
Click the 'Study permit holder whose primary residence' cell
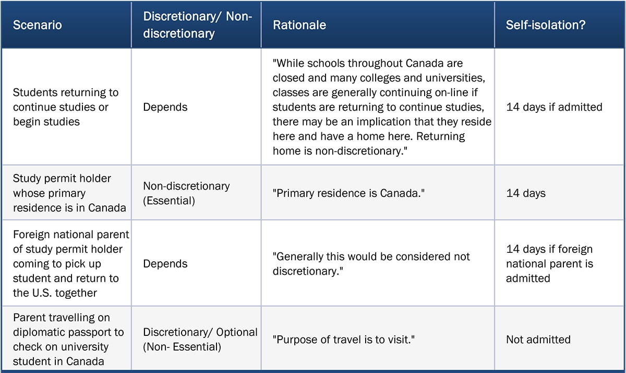[69, 193]
